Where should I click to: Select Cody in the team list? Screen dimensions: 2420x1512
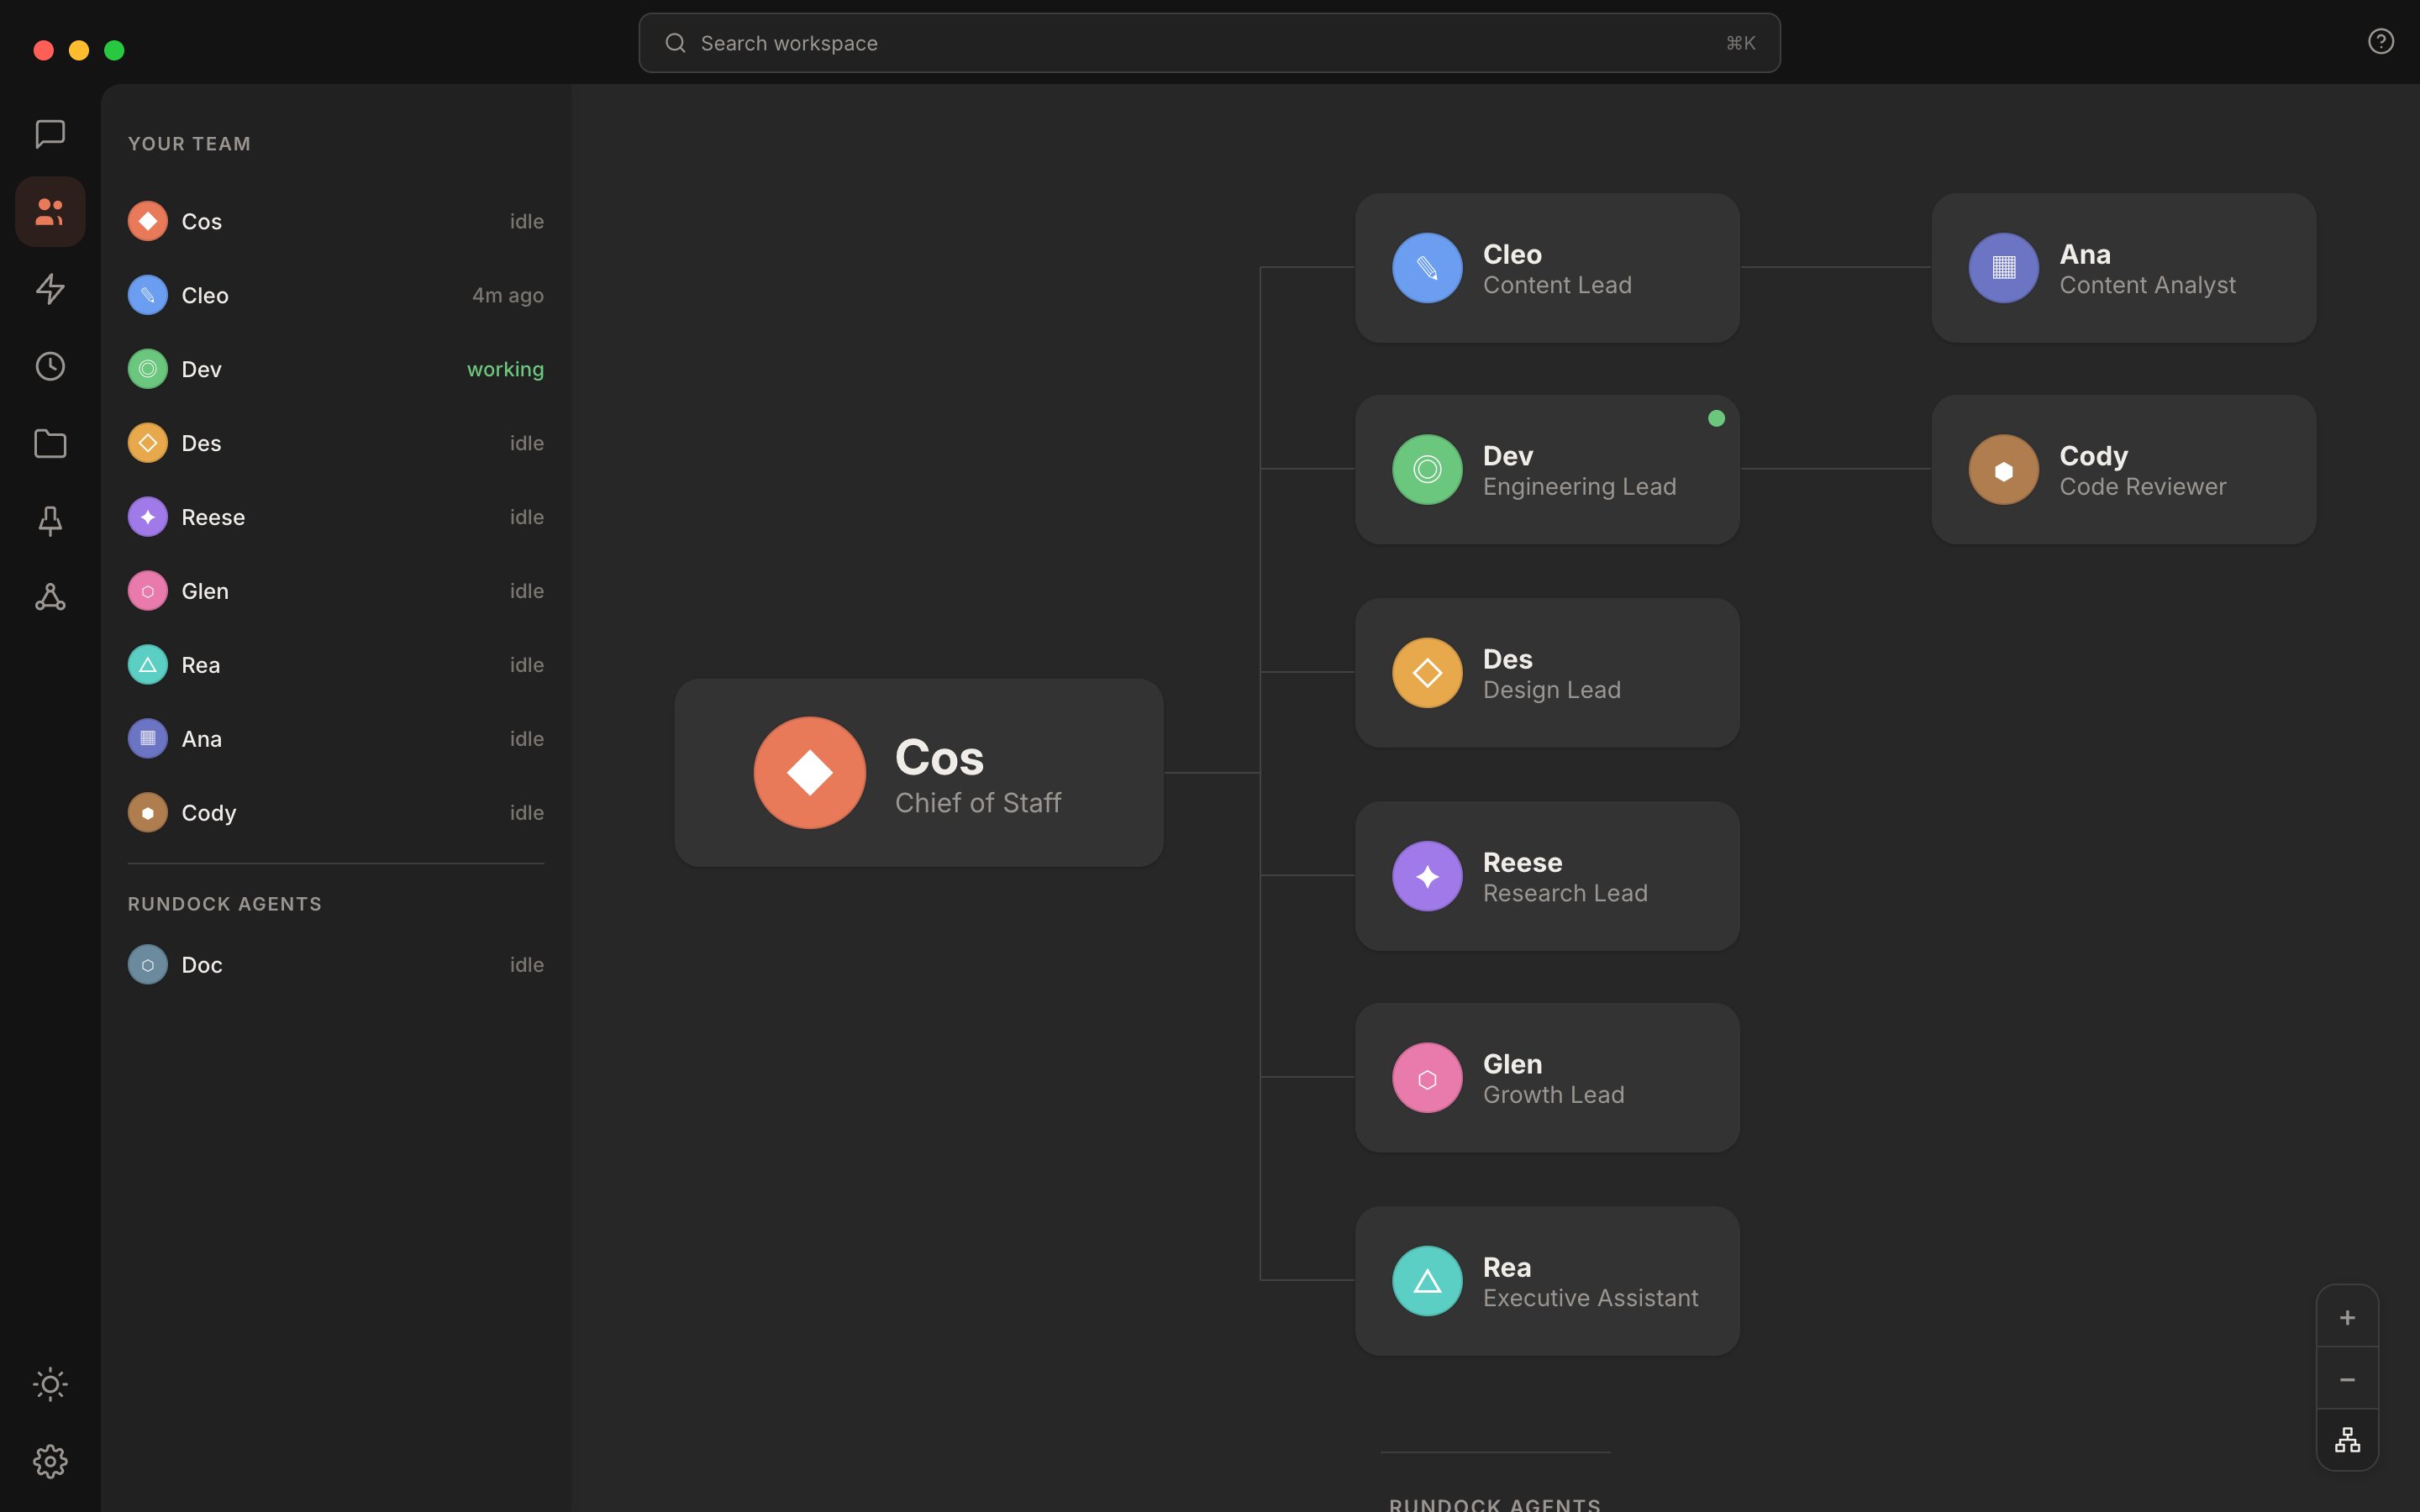[336, 813]
